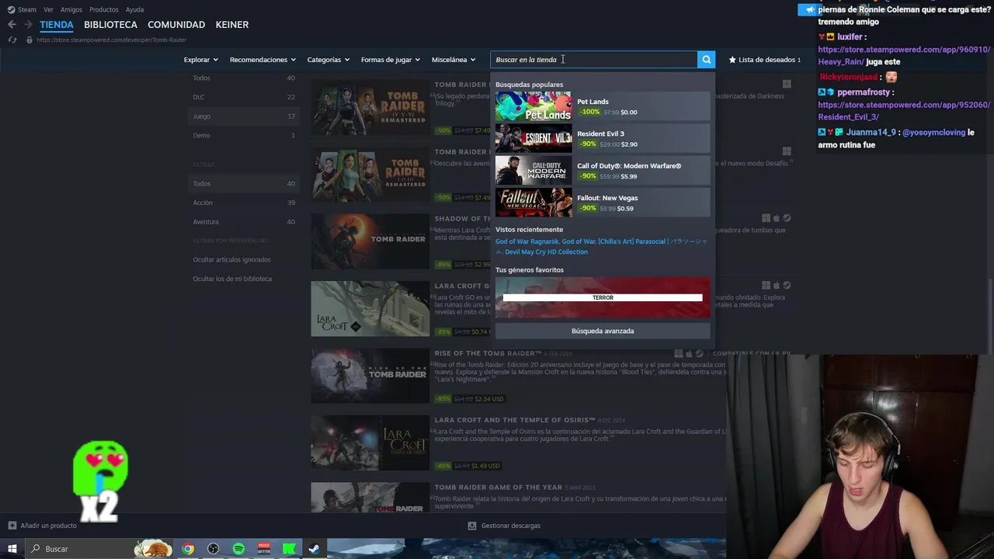Viewport: 994px width, 559px height.
Task: Click the Gestionar descargas link
Action: (x=510, y=526)
